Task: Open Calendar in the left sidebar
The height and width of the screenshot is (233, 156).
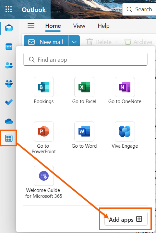Action: point(9,47)
